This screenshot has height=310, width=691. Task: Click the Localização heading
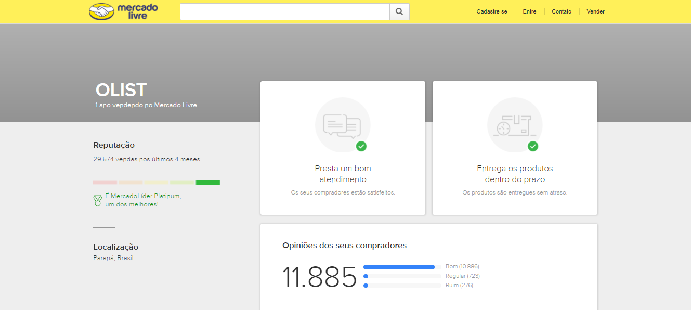coord(116,247)
